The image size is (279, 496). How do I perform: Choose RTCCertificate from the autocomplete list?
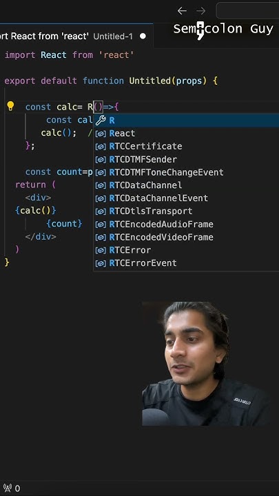point(186,147)
